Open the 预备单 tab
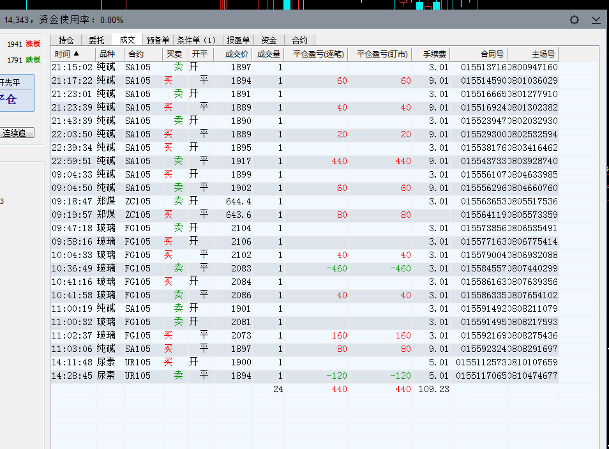 pyautogui.click(x=158, y=40)
